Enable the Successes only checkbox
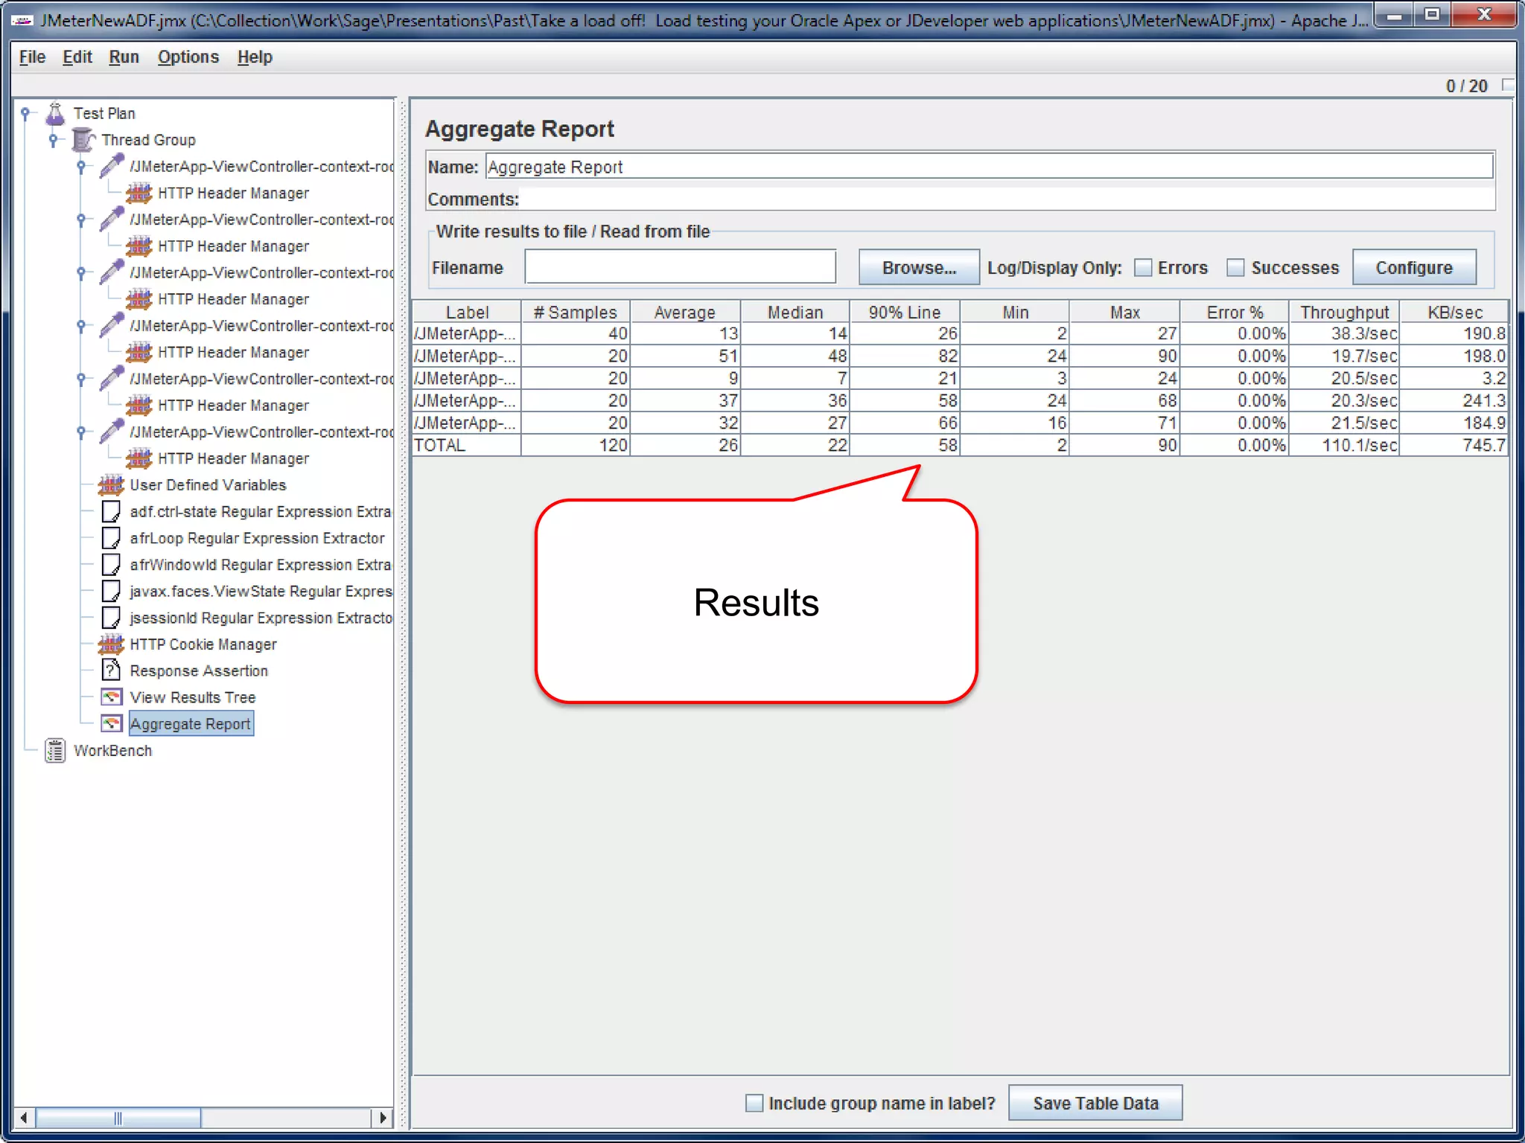This screenshot has width=1525, height=1143. coord(1235,268)
